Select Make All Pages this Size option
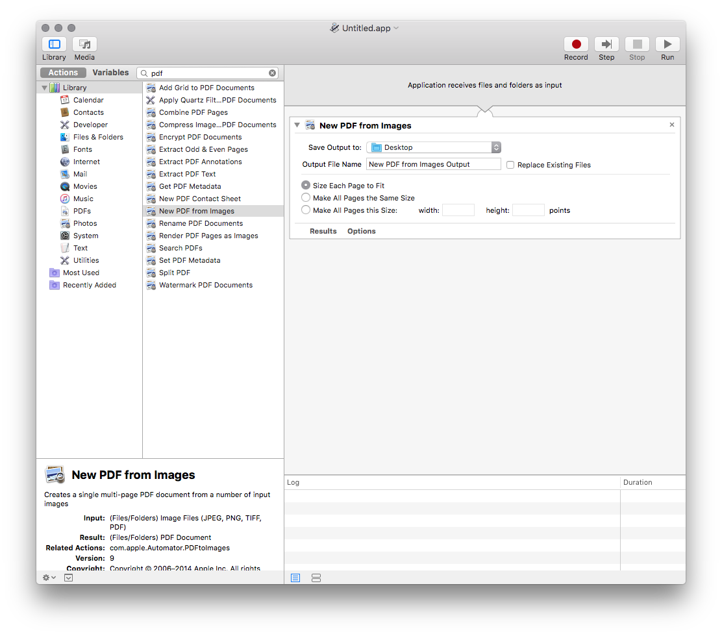This screenshot has width=722, height=636. tap(306, 210)
